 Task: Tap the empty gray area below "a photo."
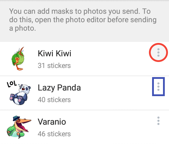point(84,37)
